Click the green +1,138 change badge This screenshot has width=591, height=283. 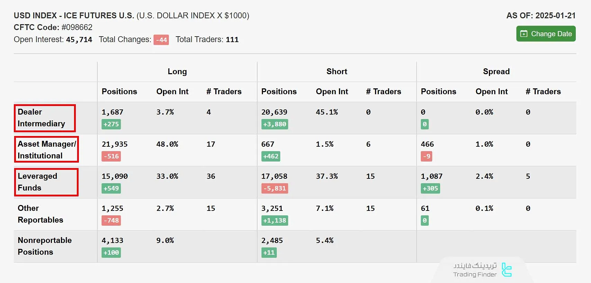275,221
